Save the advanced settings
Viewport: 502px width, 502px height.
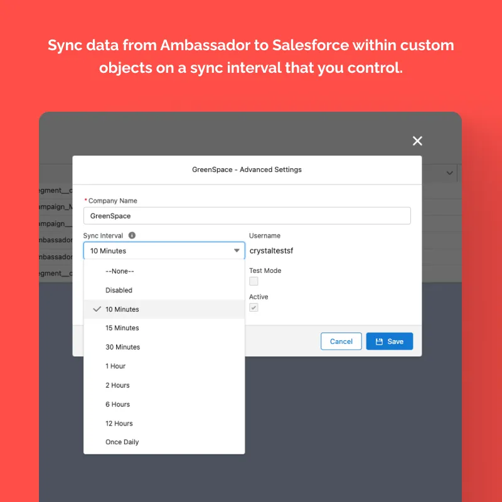coord(389,341)
